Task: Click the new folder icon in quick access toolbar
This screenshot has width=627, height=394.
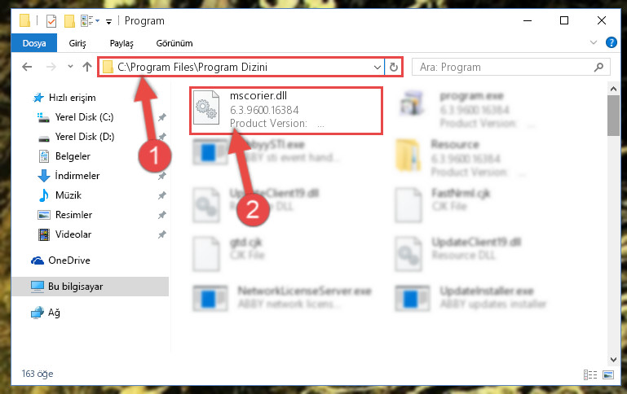Action: pyautogui.click(x=69, y=20)
